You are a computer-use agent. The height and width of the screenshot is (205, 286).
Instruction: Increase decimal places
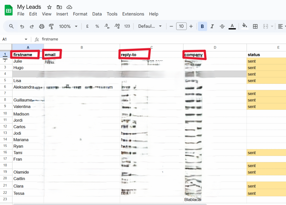pos(117,26)
